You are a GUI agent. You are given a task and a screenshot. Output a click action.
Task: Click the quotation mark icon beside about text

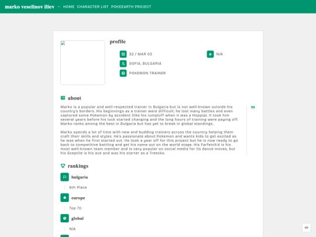click(253, 108)
